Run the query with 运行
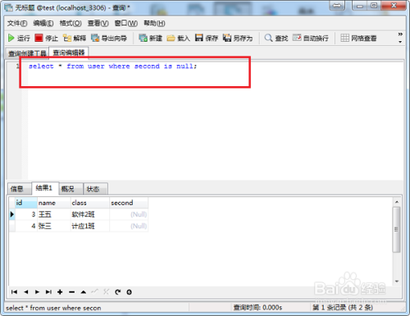The image size is (410, 316). 19,38
